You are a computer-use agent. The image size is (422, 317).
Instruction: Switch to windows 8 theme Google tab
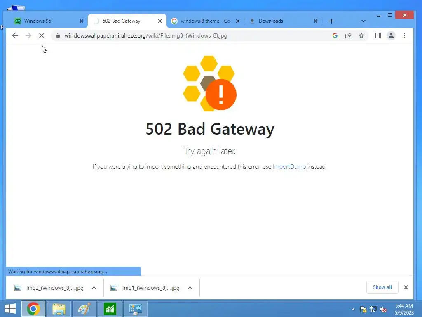pyautogui.click(x=205, y=21)
